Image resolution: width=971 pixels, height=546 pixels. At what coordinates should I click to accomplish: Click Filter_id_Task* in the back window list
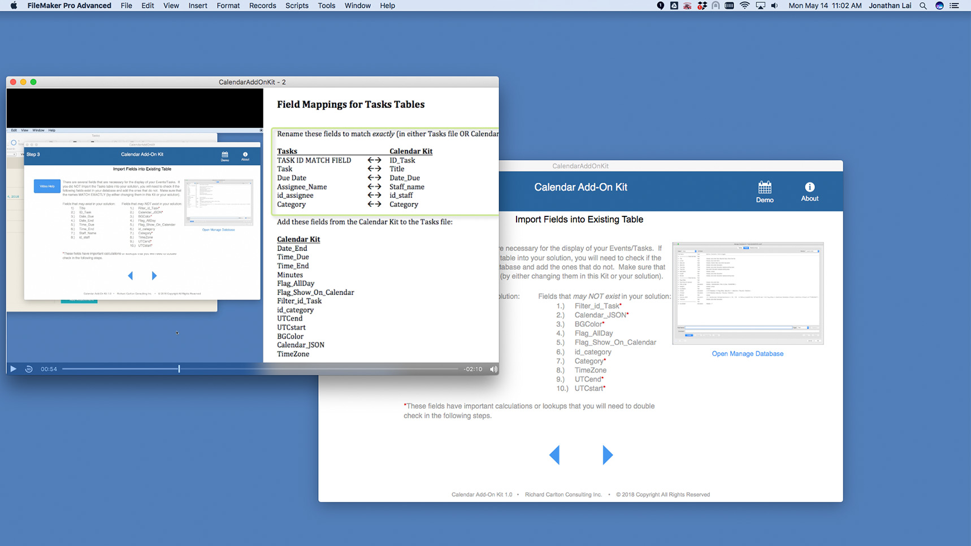click(x=598, y=306)
